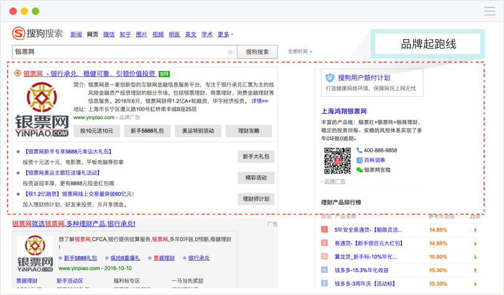Click the 新手大礼包 button

point(256,156)
